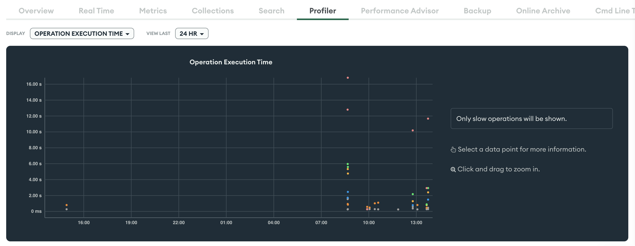The width and height of the screenshot is (635, 246).
Task: Switch to the Backup tab
Action: tap(477, 11)
